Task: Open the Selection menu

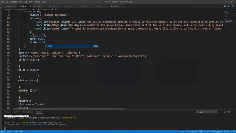Action: pos(14,2)
